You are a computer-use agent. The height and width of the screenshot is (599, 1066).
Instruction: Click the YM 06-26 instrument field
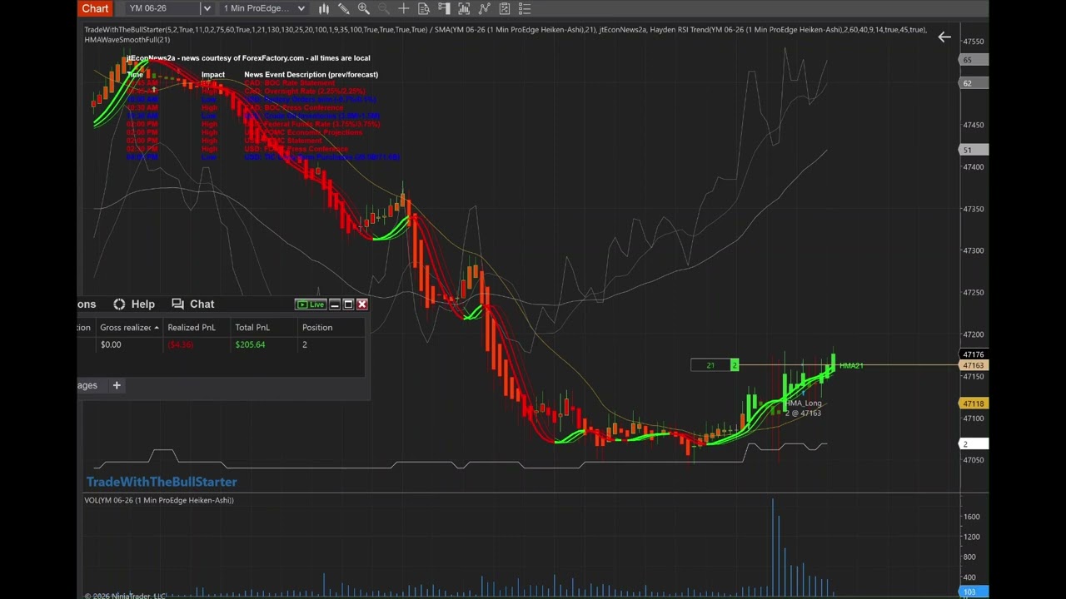click(x=165, y=8)
